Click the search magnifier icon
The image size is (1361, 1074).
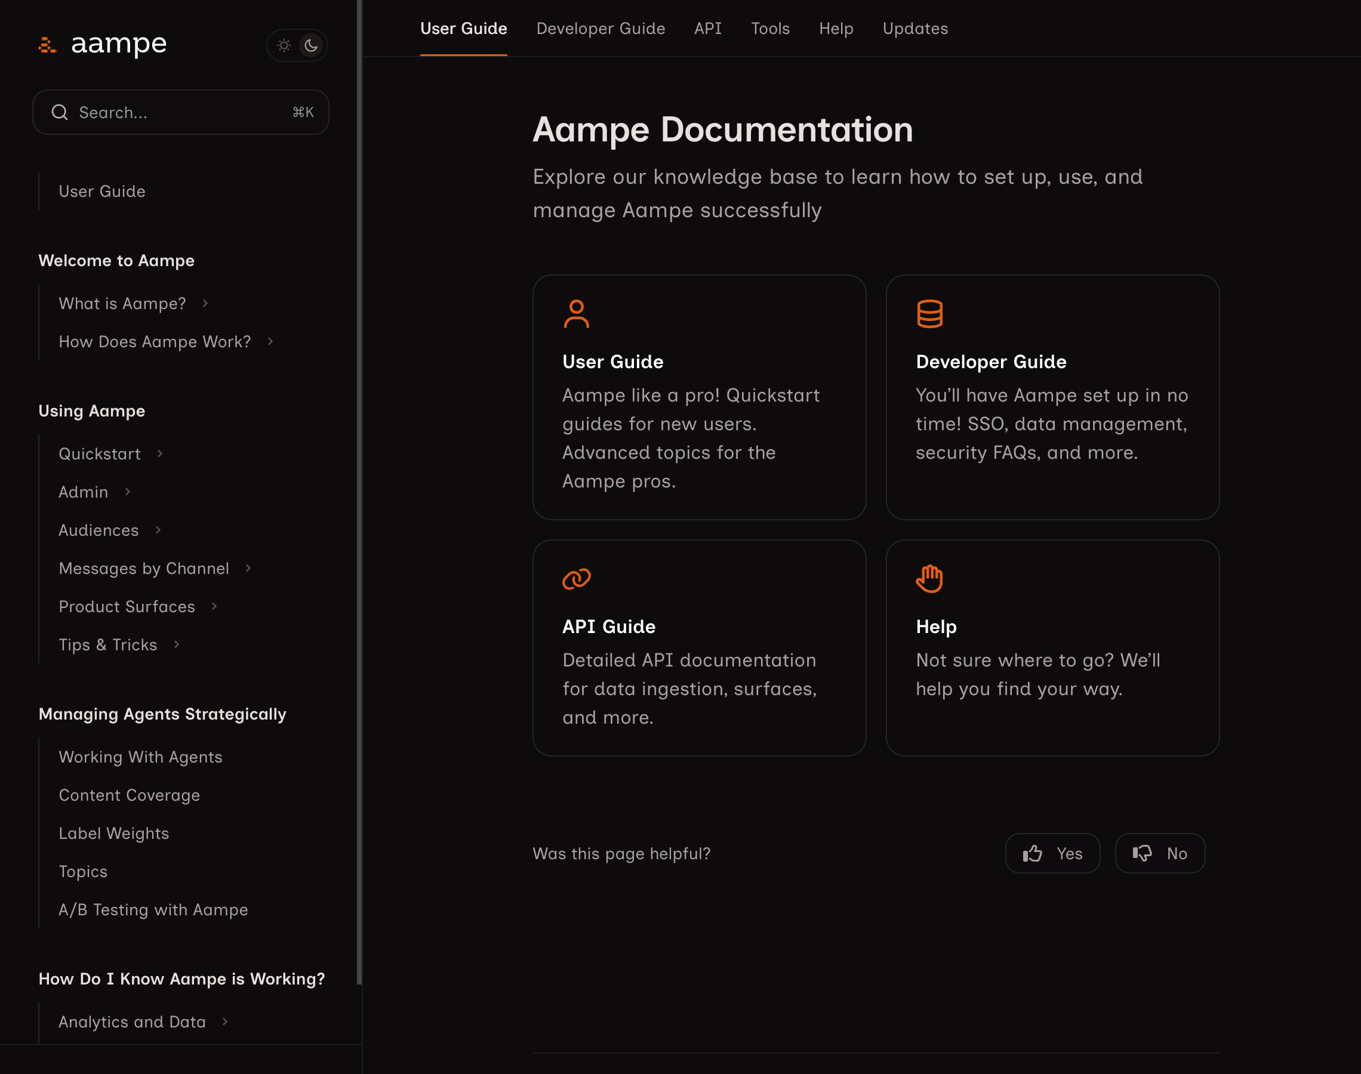coord(60,112)
